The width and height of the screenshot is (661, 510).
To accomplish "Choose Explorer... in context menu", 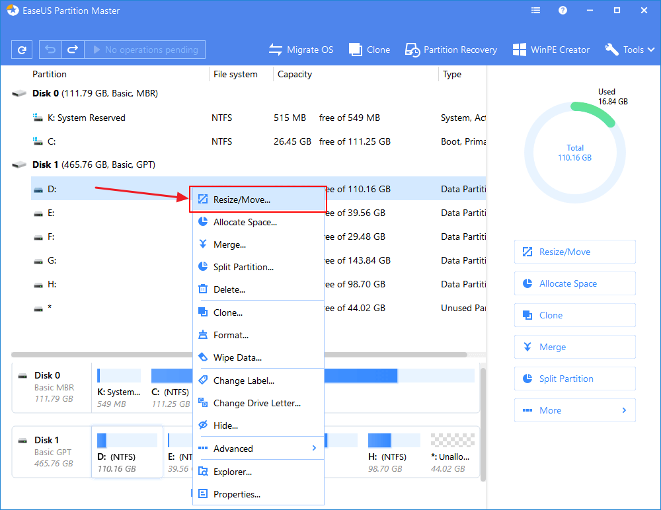I will [x=258, y=472].
